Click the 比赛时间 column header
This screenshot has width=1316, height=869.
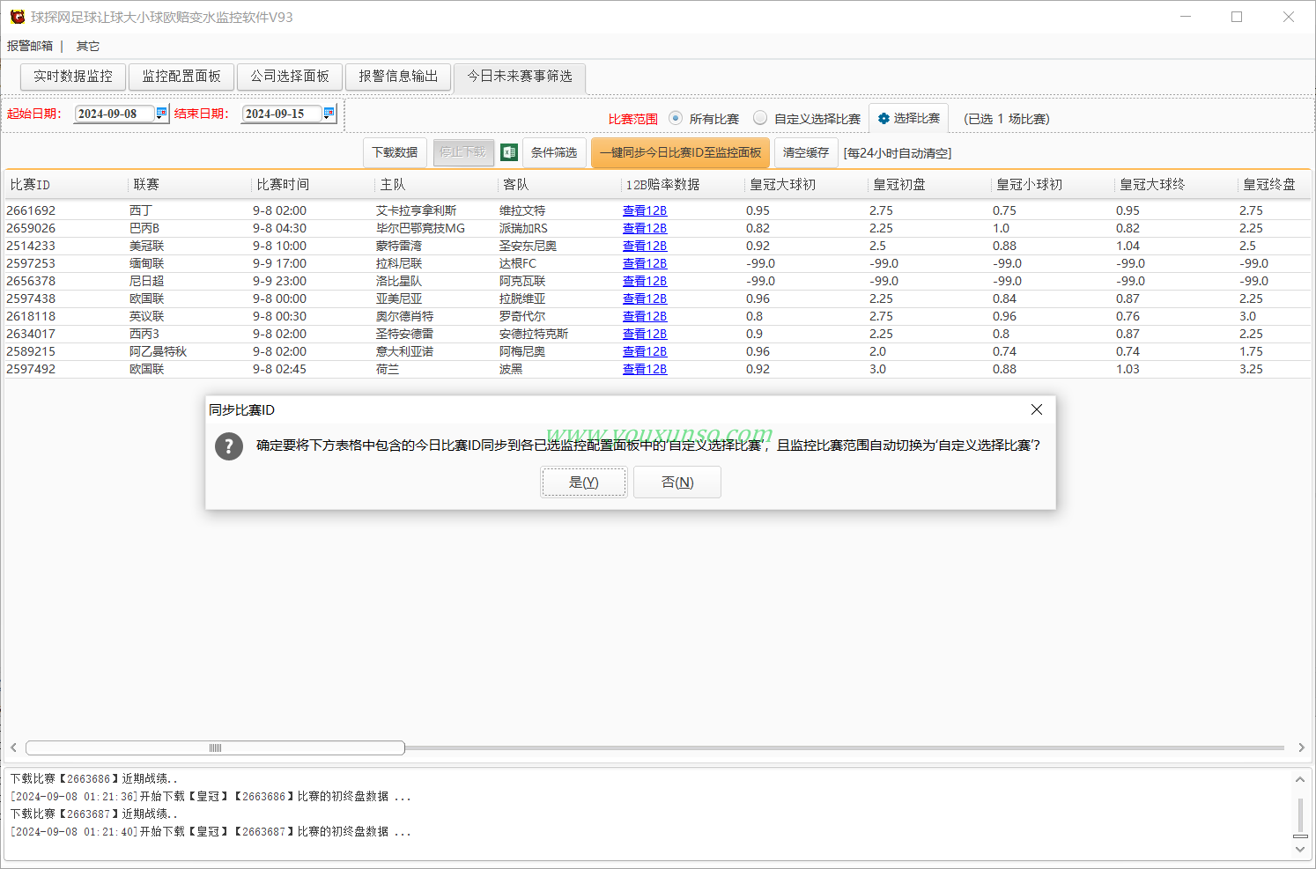313,185
